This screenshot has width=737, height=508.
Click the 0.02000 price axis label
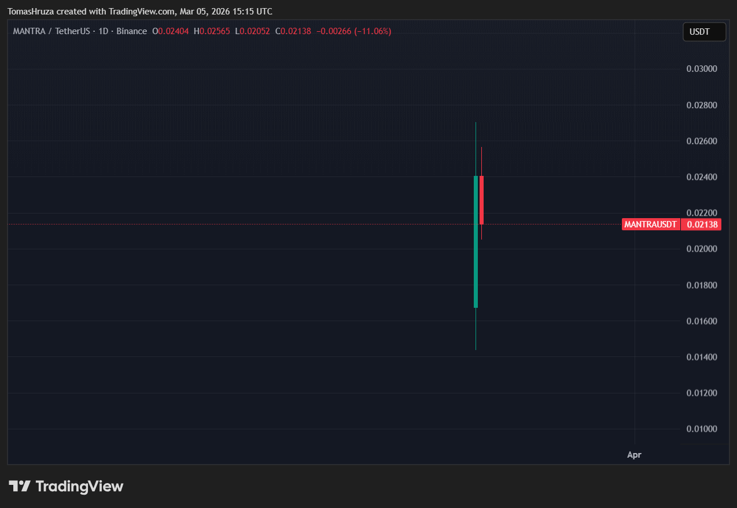(701, 249)
